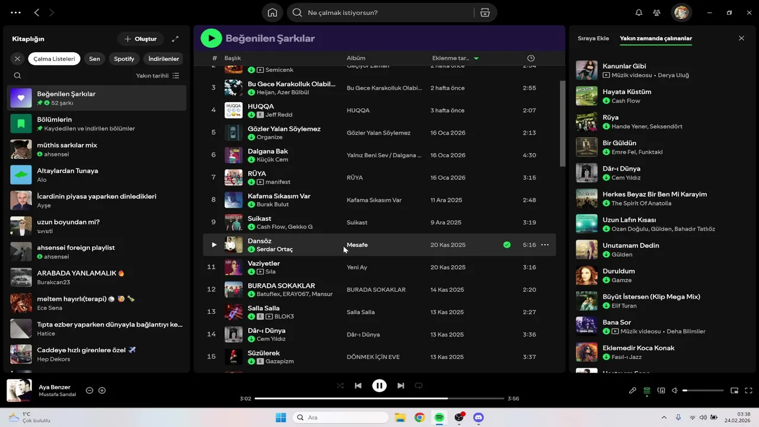The height and width of the screenshot is (427, 759).
Task: Navigate forward with the right arrow
Action: [x=52, y=12]
